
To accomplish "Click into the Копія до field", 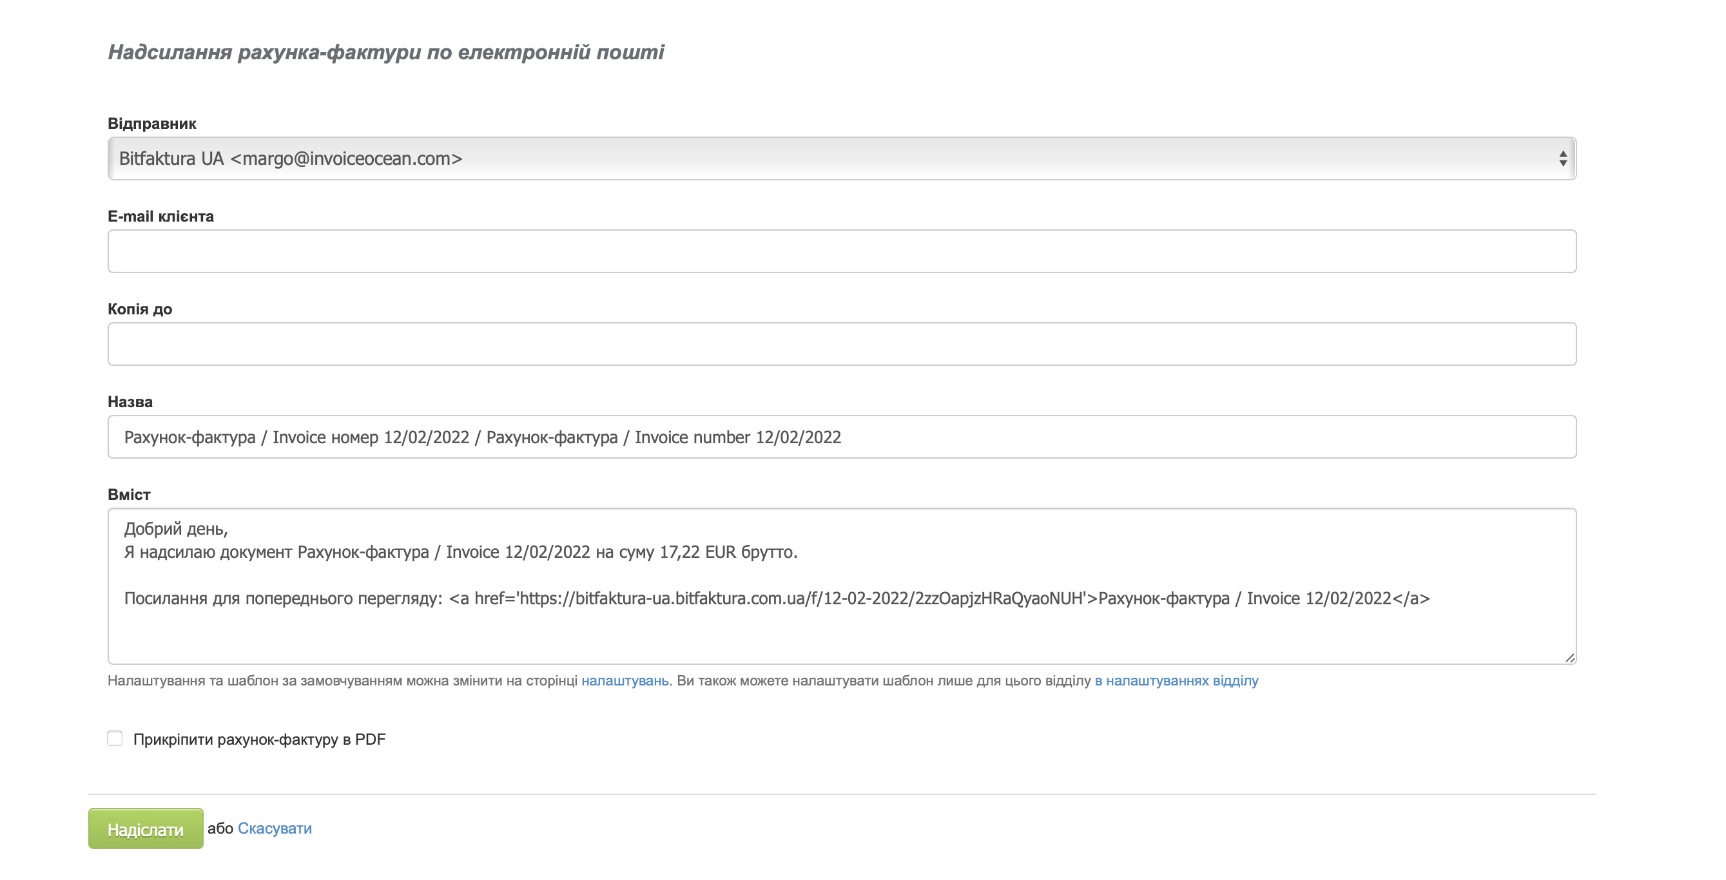I will click(842, 344).
